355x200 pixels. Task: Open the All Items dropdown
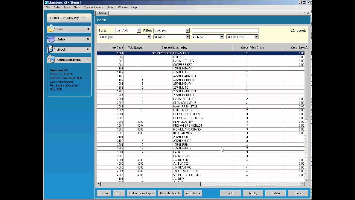click(x=222, y=37)
